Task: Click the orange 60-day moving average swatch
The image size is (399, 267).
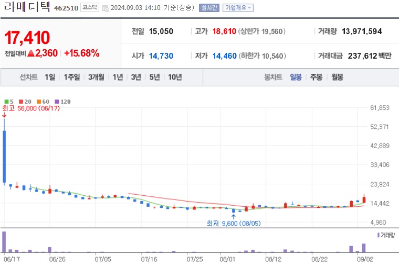Action: [x=39, y=102]
